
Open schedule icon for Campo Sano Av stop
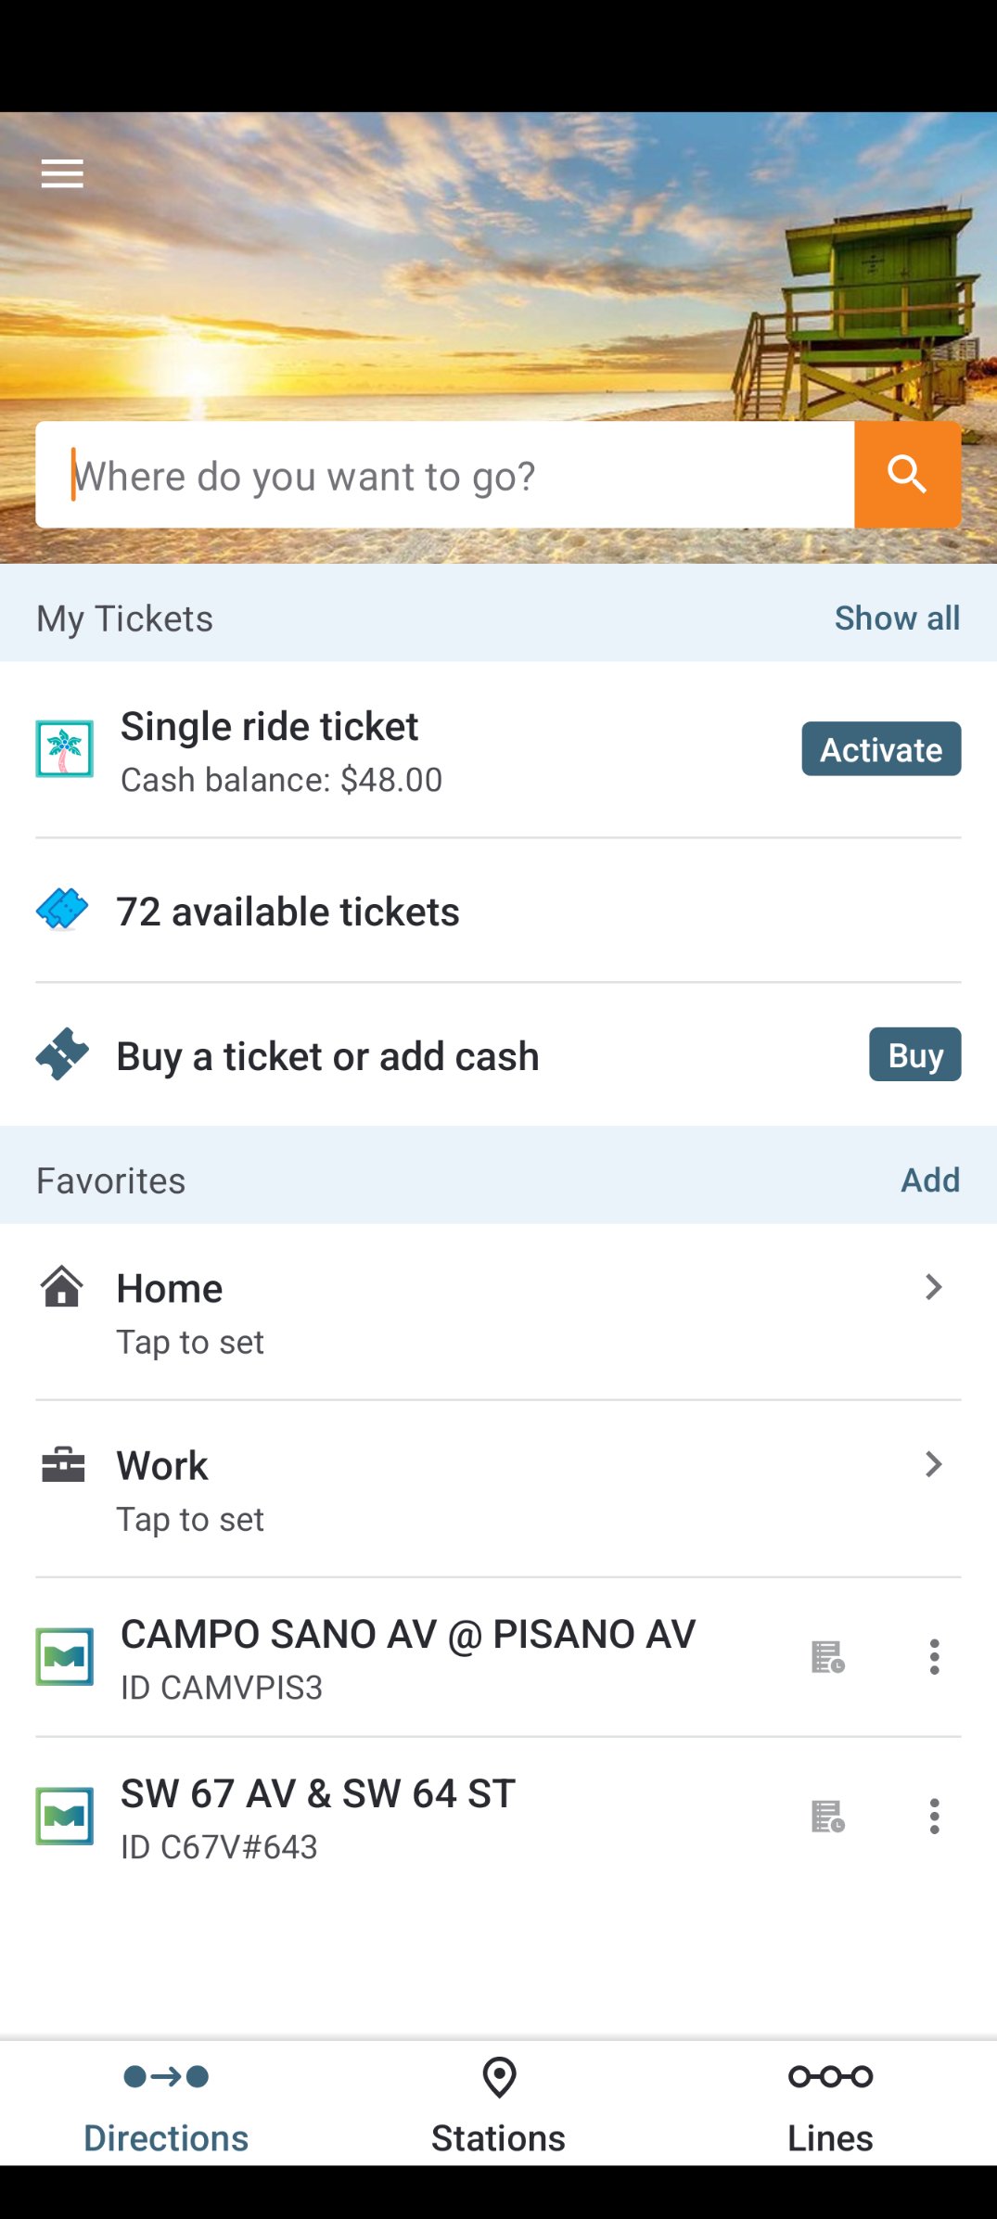coord(827,1656)
